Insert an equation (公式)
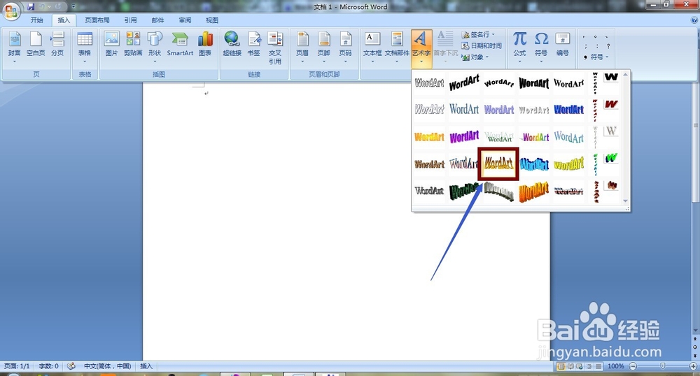The height and width of the screenshot is (376, 700). coord(519,47)
